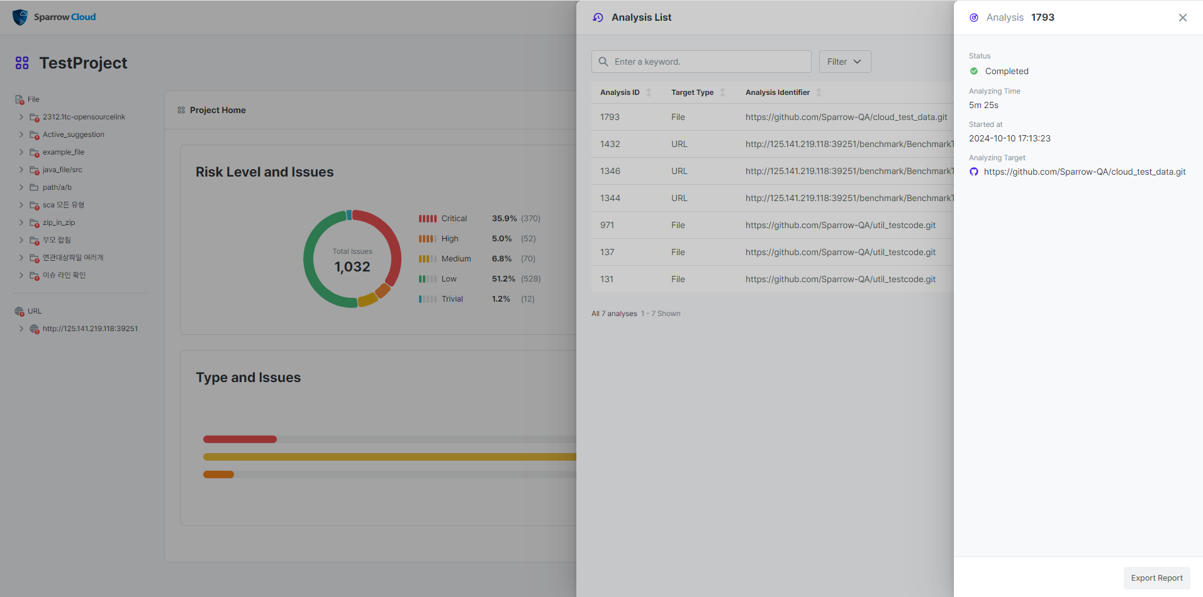Sort by Target Type column arrows
1203x597 pixels.
click(x=722, y=92)
